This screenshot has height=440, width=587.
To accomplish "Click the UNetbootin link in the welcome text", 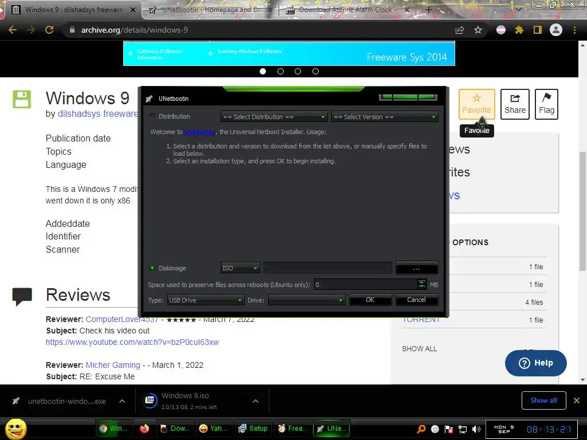I will coord(199,132).
